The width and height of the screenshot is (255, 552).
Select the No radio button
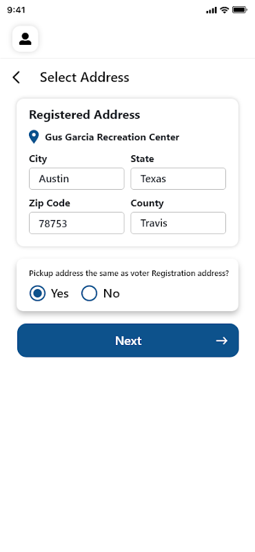coord(89,293)
